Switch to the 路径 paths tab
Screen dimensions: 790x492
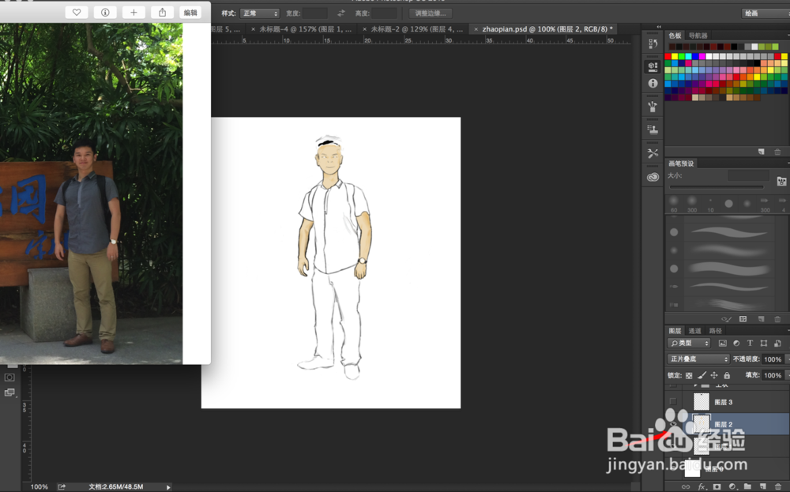tap(716, 331)
